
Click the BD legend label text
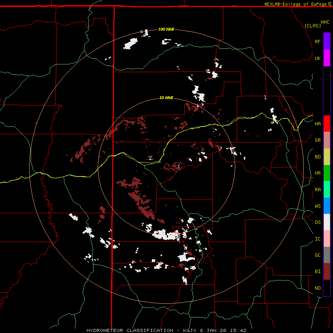pos(317,157)
